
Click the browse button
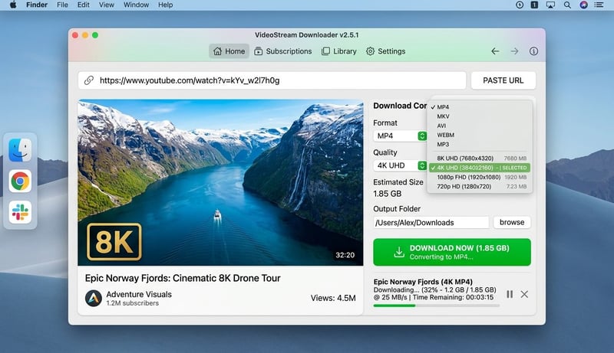click(x=512, y=222)
